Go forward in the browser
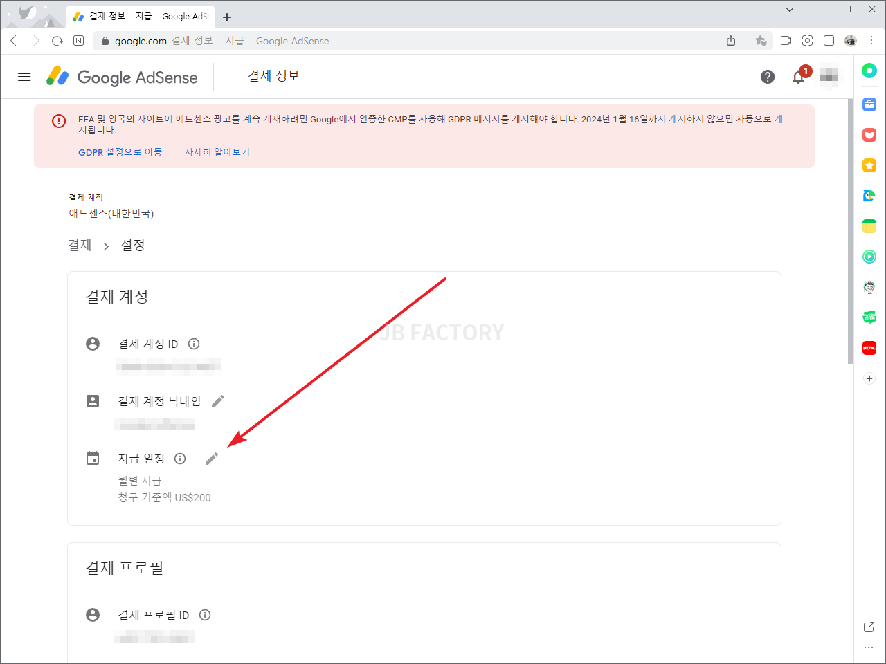The image size is (886, 664). coord(36,41)
